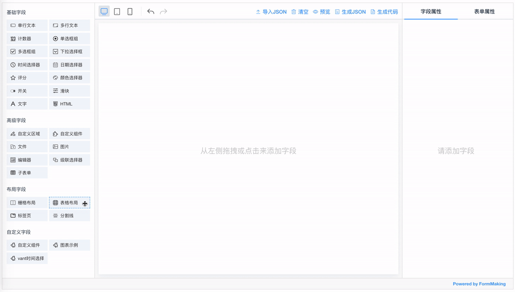Screen dimensions: 515x292
Task: Add 单选框组 radio group field
Action: (x=70, y=39)
